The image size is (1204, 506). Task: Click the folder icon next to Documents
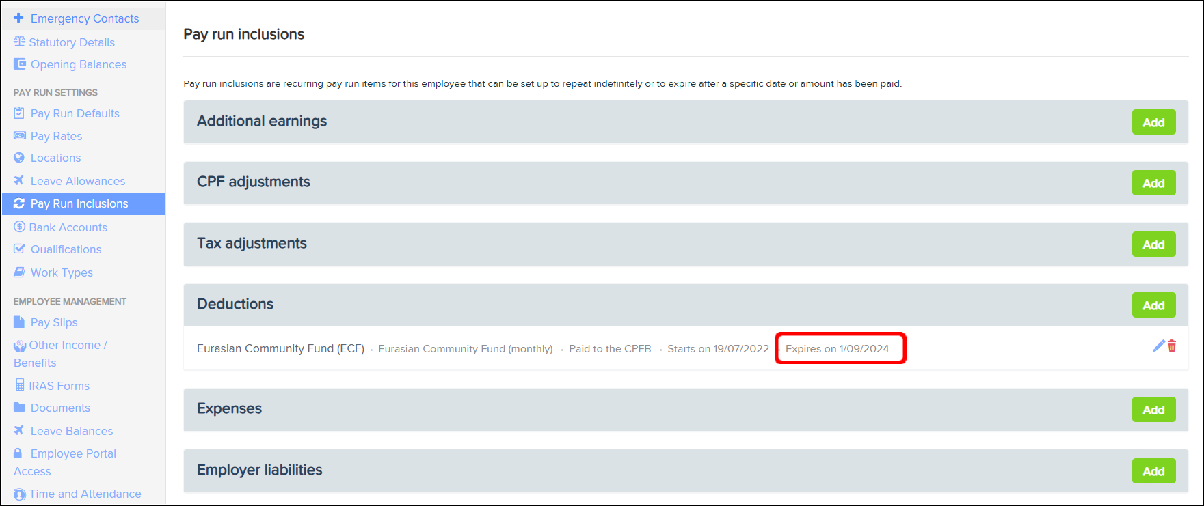19,408
